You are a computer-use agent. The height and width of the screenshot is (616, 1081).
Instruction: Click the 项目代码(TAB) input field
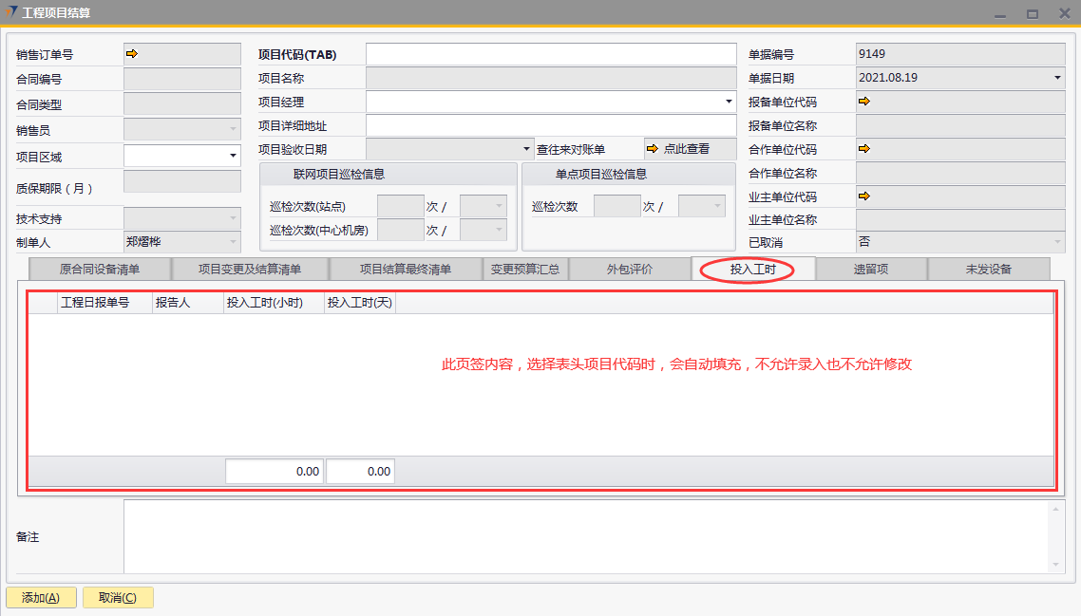pyautogui.click(x=551, y=54)
